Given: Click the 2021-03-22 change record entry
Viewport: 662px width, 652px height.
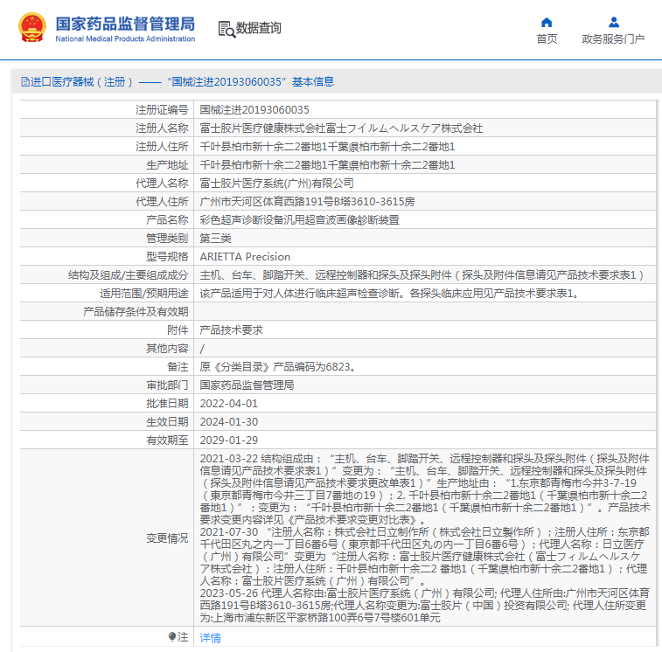Looking at the screenshot, I should (x=425, y=489).
